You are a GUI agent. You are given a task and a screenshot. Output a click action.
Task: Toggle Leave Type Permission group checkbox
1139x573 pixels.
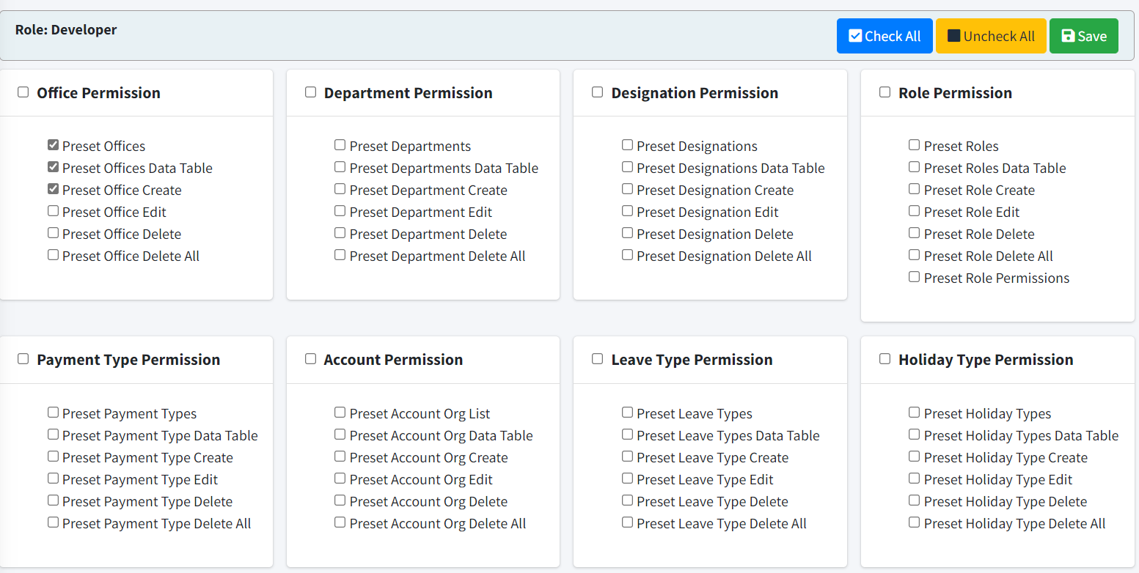597,359
